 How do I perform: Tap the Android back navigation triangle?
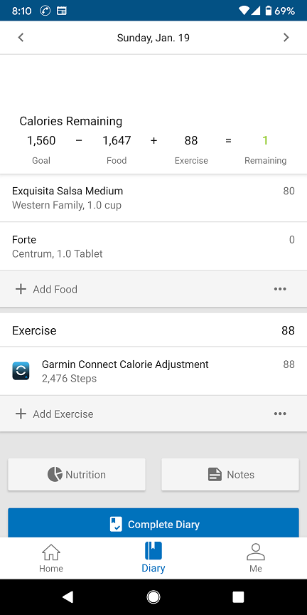[68, 597]
